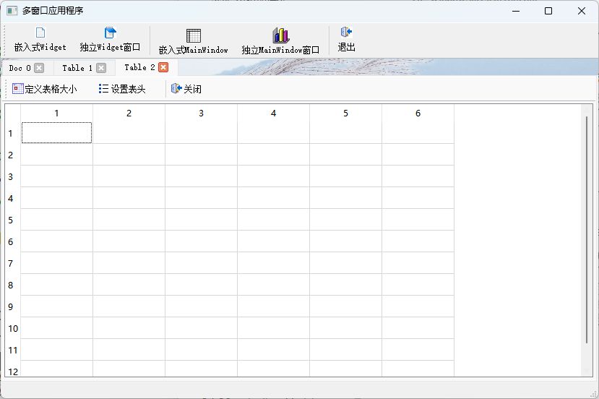
Task: Open 定义表格大小 table size tool
Action: click(18, 89)
